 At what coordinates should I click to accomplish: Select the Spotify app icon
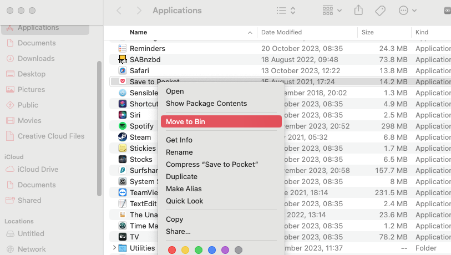[123, 126]
